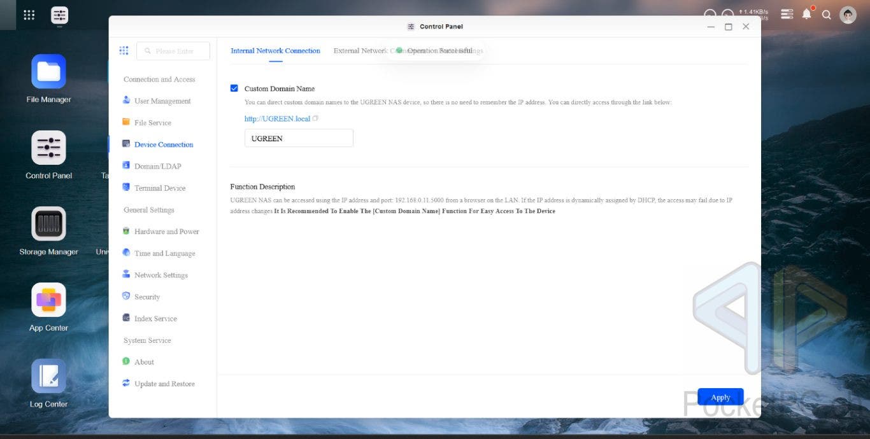
Task: Click the Control Panel home grid icon
Action: (x=124, y=50)
